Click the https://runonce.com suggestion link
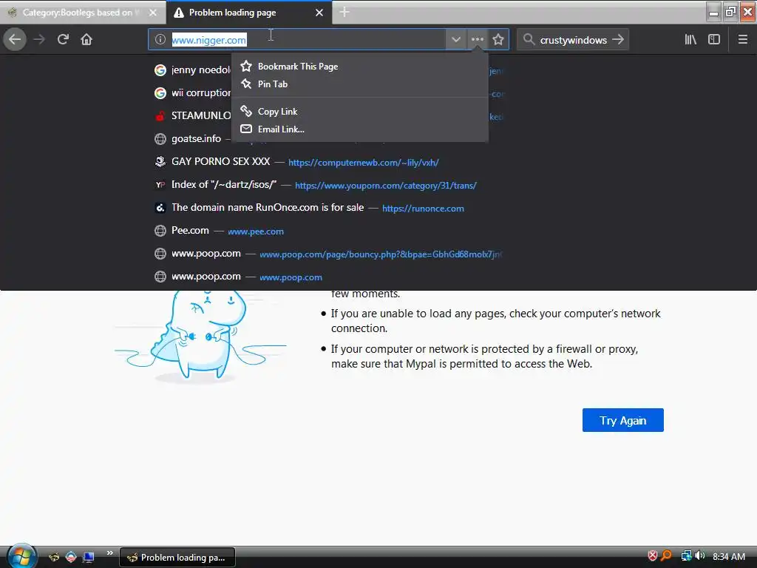 [423, 209]
